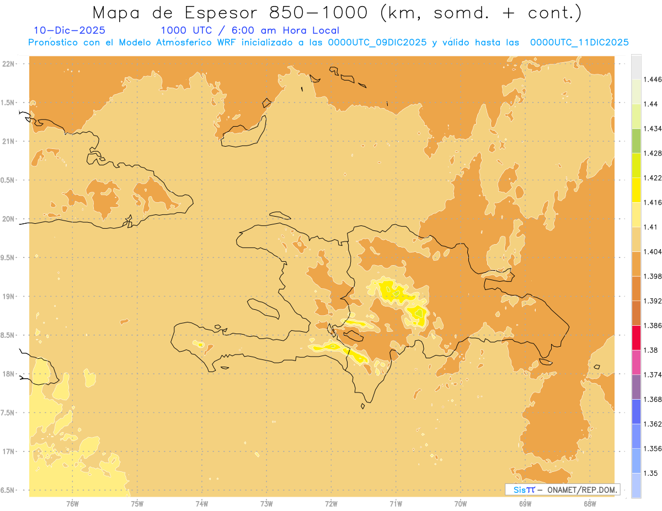662x511 pixels.
Task: Click the colorbar value '1.386'
Action: tap(654, 325)
